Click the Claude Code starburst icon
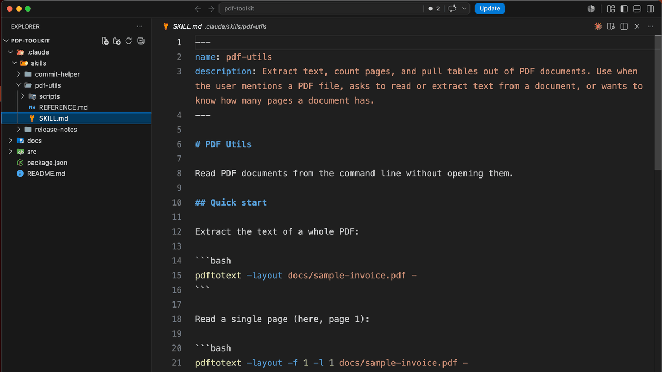 coord(597,26)
